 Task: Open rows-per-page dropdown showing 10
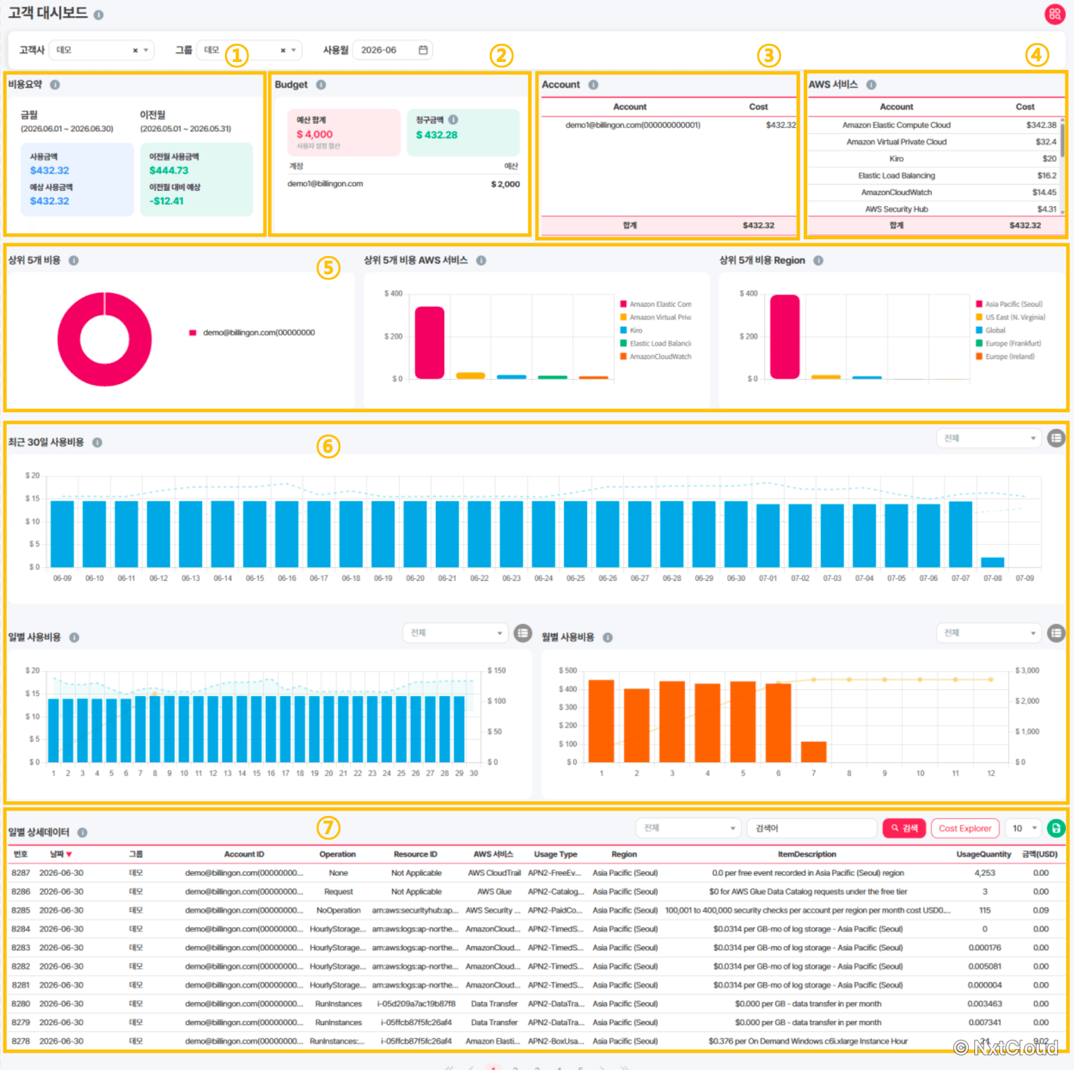(1023, 828)
